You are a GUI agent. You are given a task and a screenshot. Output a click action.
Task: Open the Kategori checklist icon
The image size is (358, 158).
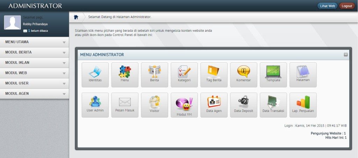(184, 75)
